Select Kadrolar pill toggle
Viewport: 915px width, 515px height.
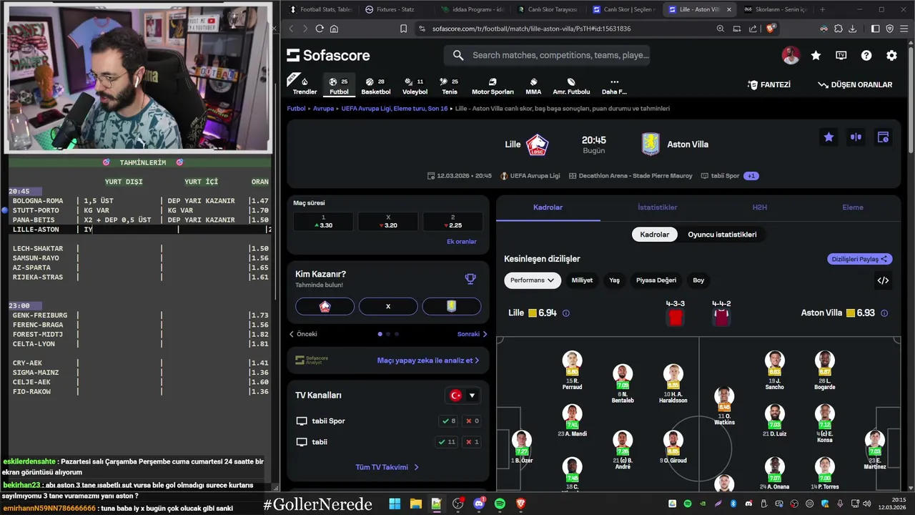654,235
